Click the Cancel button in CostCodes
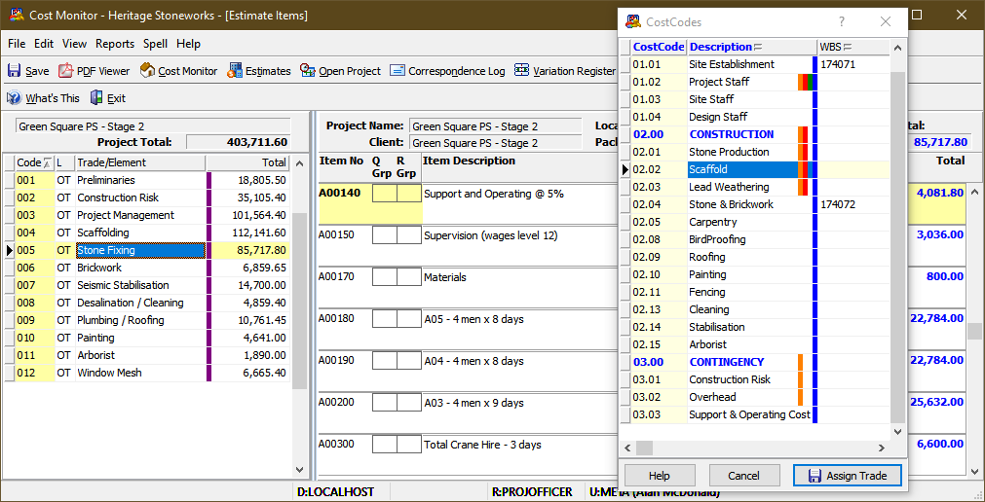This screenshot has height=502, width=985. (743, 476)
